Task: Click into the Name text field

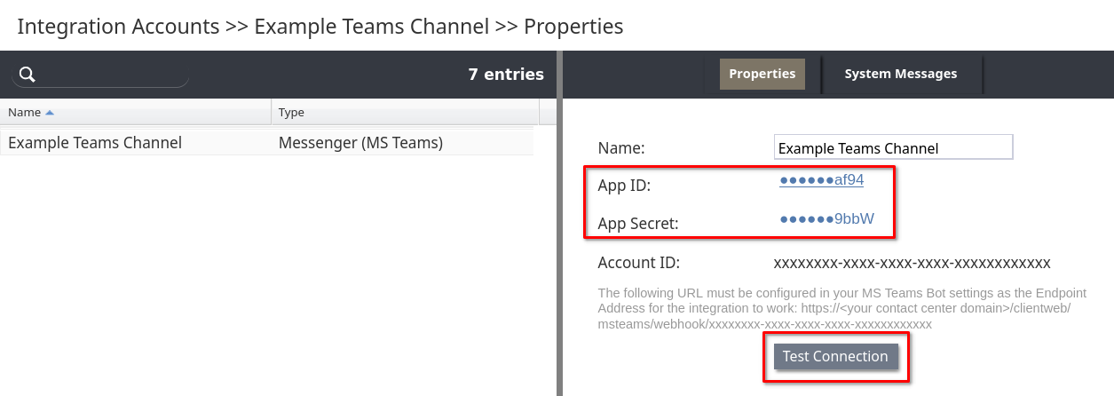Action: [x=893, y=147]
